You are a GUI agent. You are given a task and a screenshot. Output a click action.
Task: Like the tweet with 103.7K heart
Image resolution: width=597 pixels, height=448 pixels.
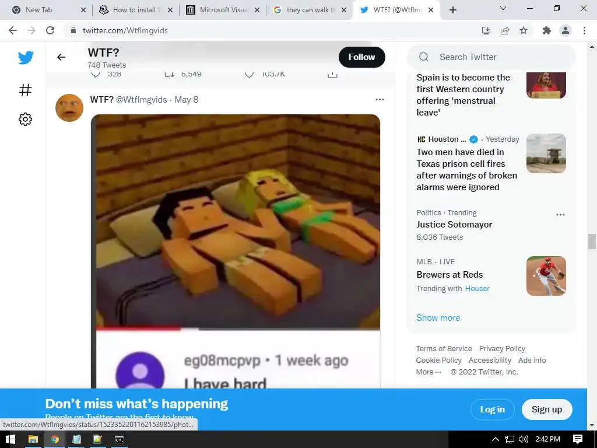coord(249,74)
